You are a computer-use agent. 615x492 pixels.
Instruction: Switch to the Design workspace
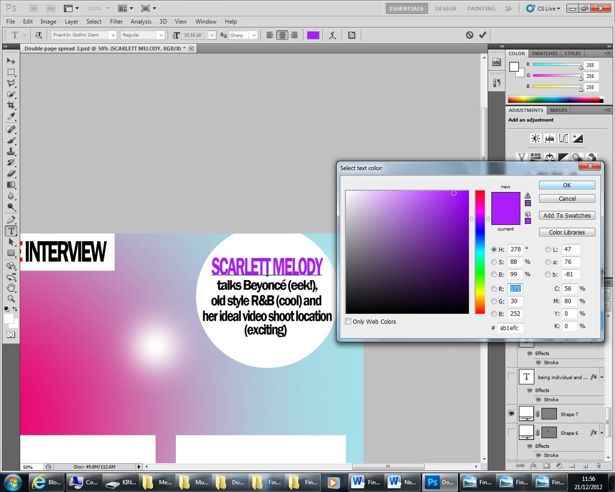tap(445, 8)
